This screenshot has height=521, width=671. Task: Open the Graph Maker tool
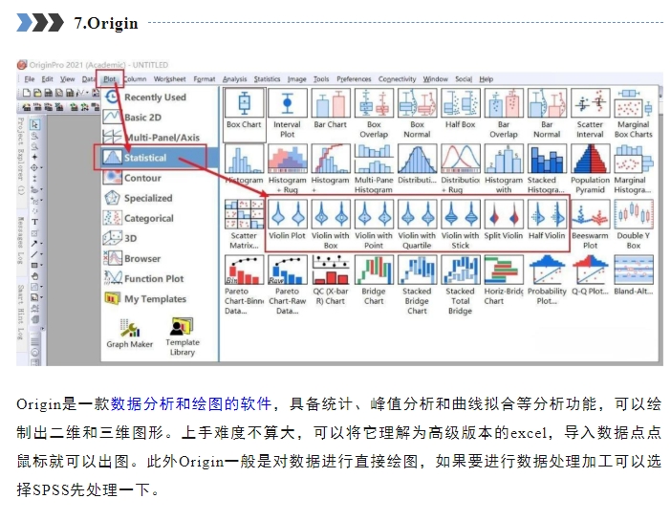(x=130, y=334)
